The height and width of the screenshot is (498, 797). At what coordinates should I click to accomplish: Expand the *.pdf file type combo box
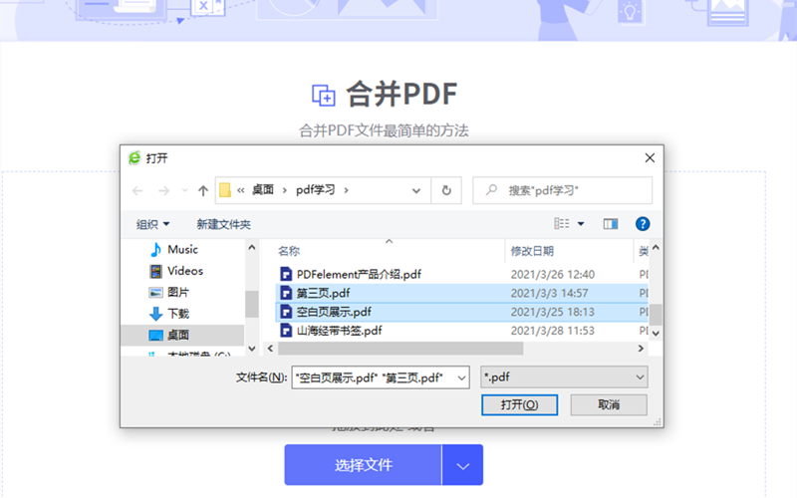(640, 377)
